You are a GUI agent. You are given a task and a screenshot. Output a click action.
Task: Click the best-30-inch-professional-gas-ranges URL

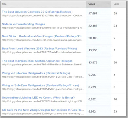point(43,40)
